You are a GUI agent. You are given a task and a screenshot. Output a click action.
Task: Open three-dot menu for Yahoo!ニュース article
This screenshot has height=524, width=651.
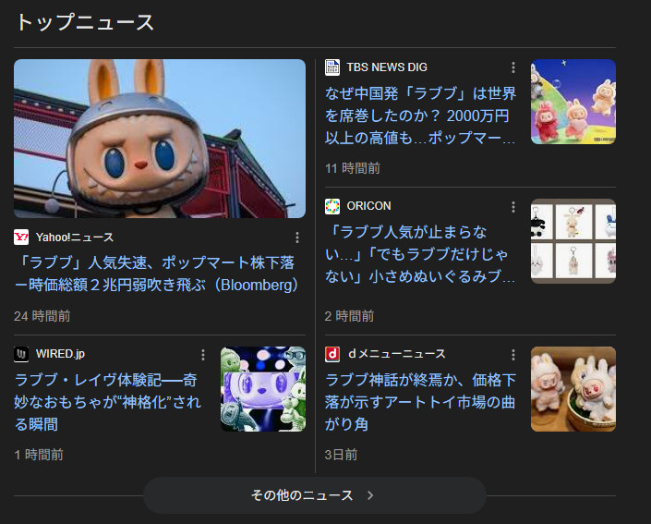pos(297,238)
